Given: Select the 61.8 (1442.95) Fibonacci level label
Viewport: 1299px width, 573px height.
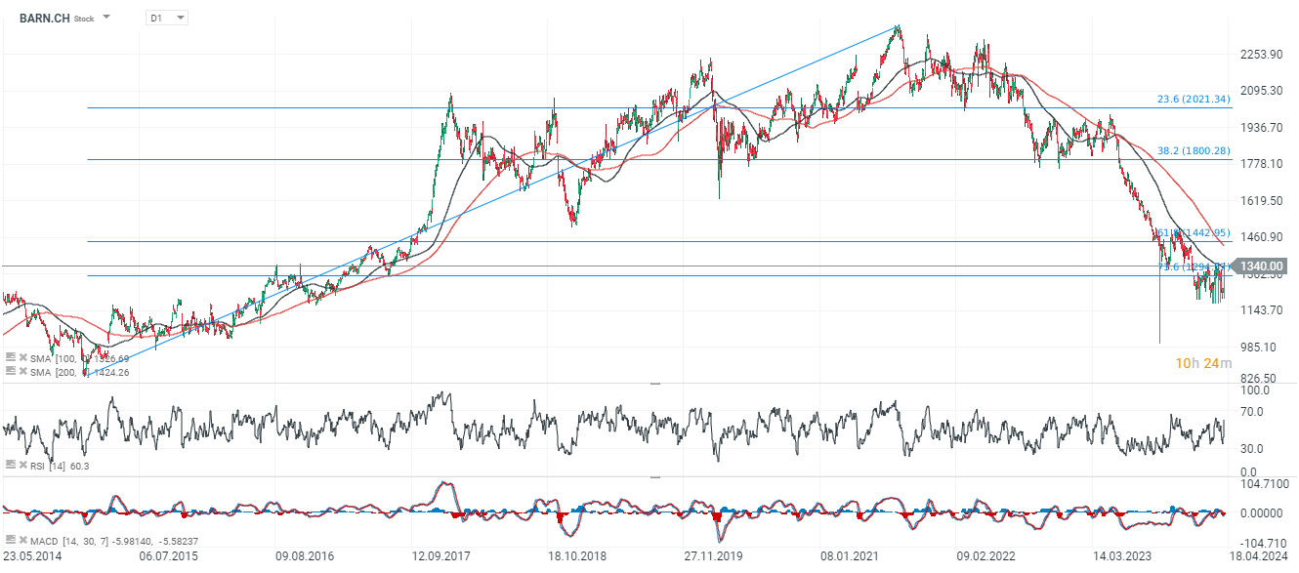Looking at the screenshot, I should (1193, 232).
